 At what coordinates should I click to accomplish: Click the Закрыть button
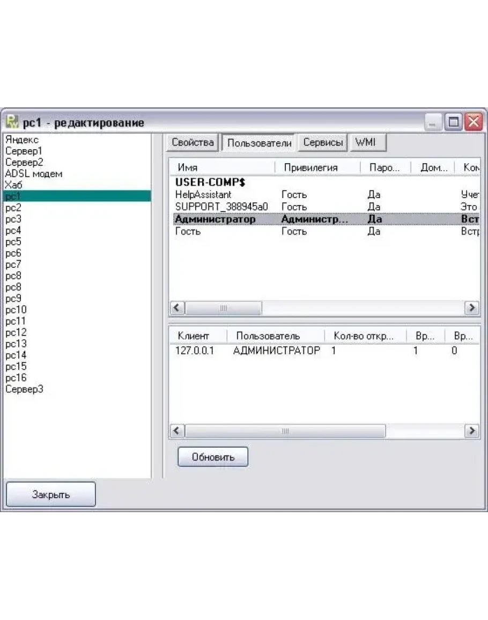coord(51,494)
